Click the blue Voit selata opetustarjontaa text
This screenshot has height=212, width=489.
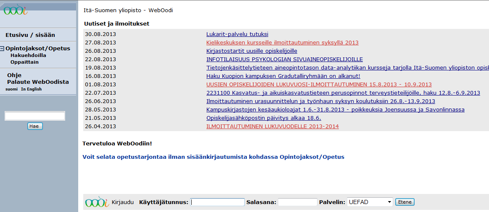(x=213, y=157)
